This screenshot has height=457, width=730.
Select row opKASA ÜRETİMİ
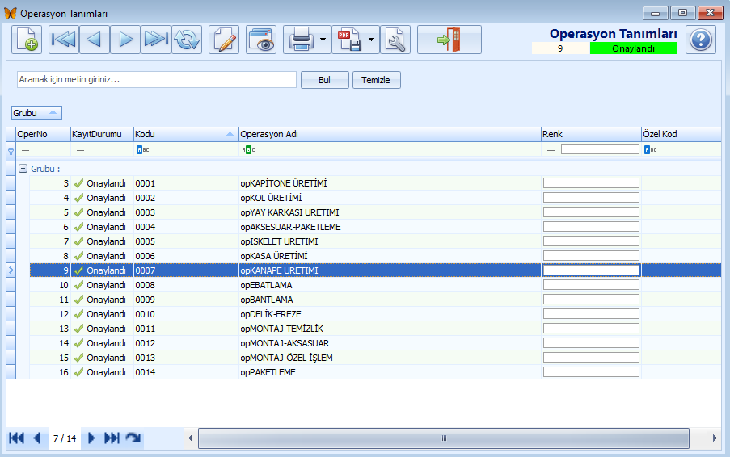coord(375,256)
